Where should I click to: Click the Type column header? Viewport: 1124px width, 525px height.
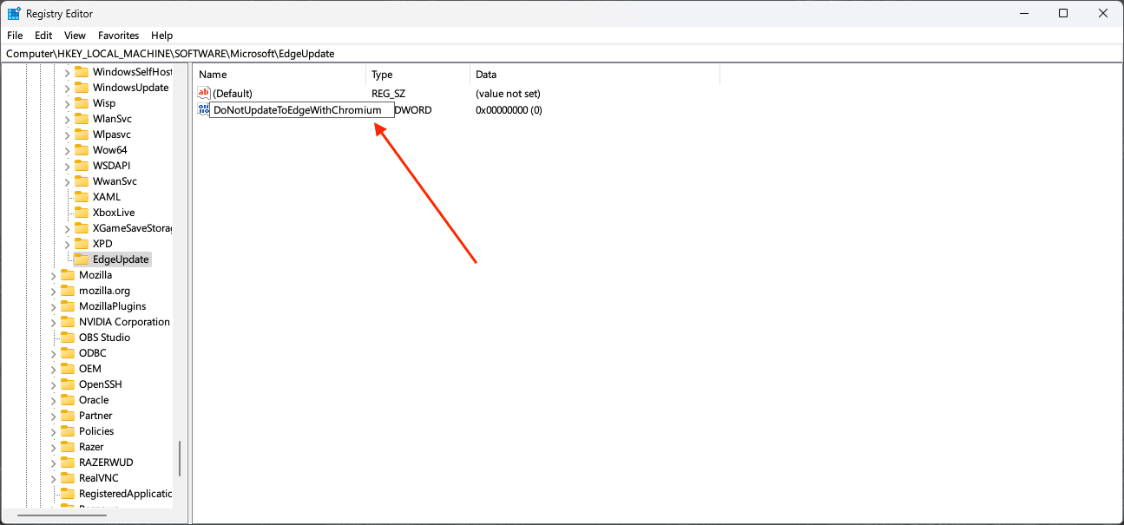[x=418, y=75]
